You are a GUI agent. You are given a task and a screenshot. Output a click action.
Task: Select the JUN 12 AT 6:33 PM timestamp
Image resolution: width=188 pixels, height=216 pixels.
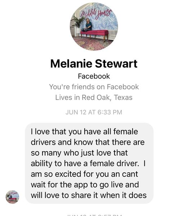[94, 112]
